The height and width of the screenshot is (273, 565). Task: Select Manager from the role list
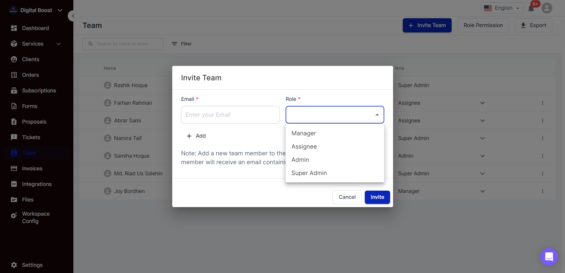pyautogui.click(x=303, y=133)
